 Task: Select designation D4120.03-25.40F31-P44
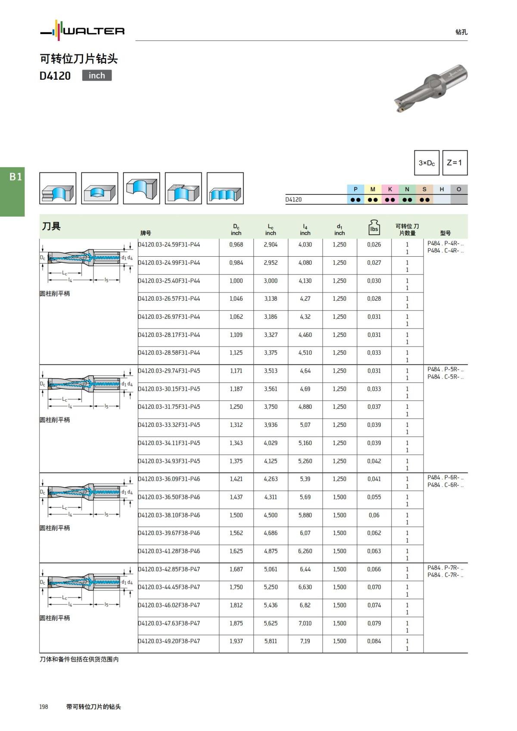[169, 280]
